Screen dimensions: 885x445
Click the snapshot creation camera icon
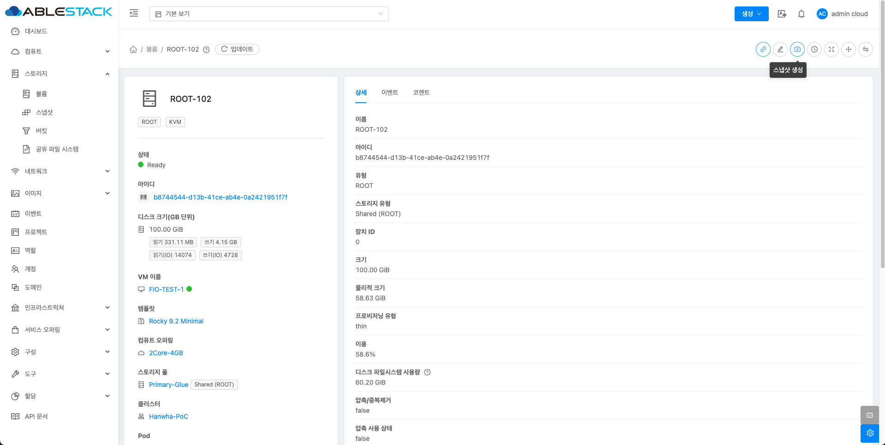tap(797, 49)
